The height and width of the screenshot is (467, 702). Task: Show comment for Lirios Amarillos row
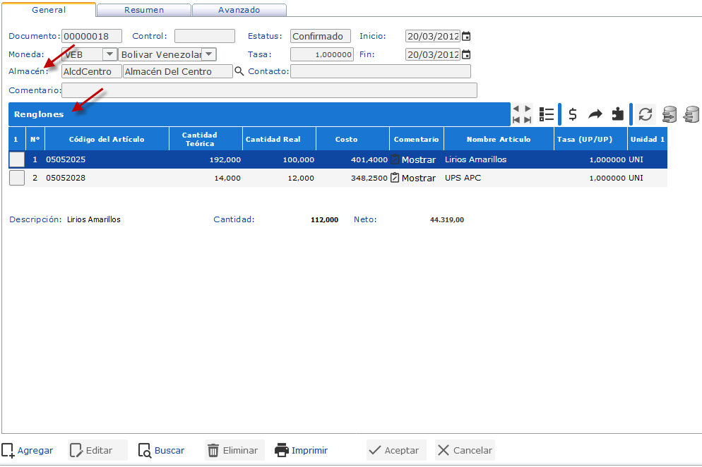414,159
